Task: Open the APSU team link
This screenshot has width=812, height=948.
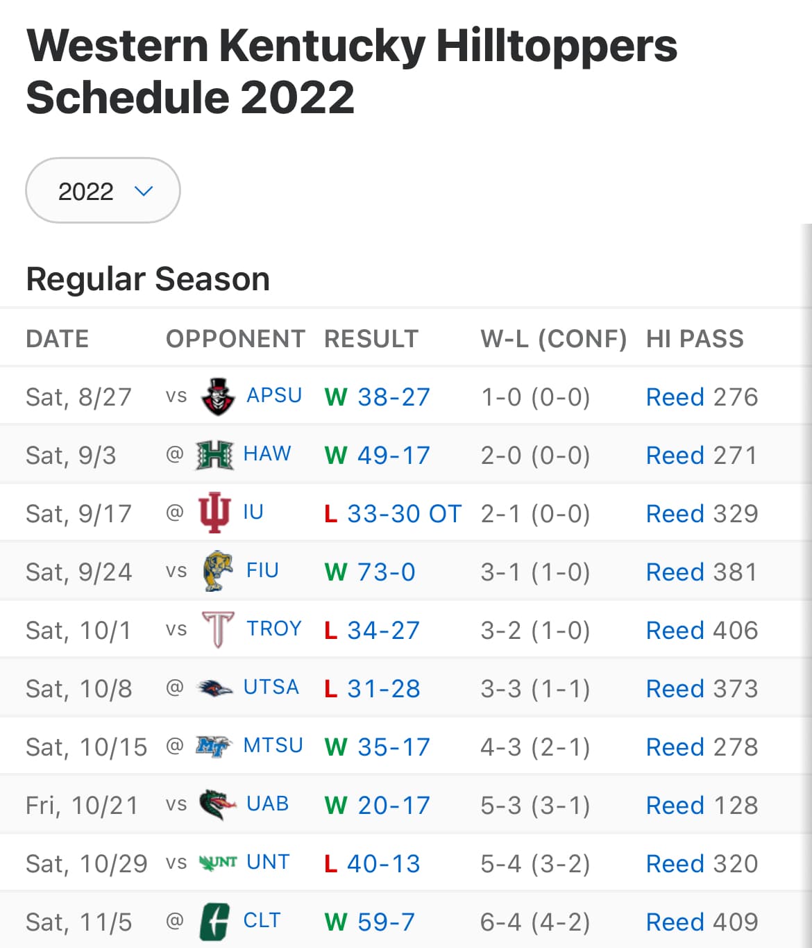Action: 274,395
